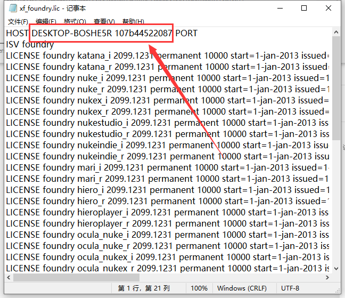Maximize the Notepad window
Viewport: 345px width, 298px height.
click(x=304, y=8)
